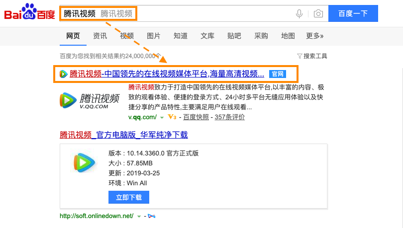Click the icon after soft.onlinedown.net URL

[x=152, y=216]
